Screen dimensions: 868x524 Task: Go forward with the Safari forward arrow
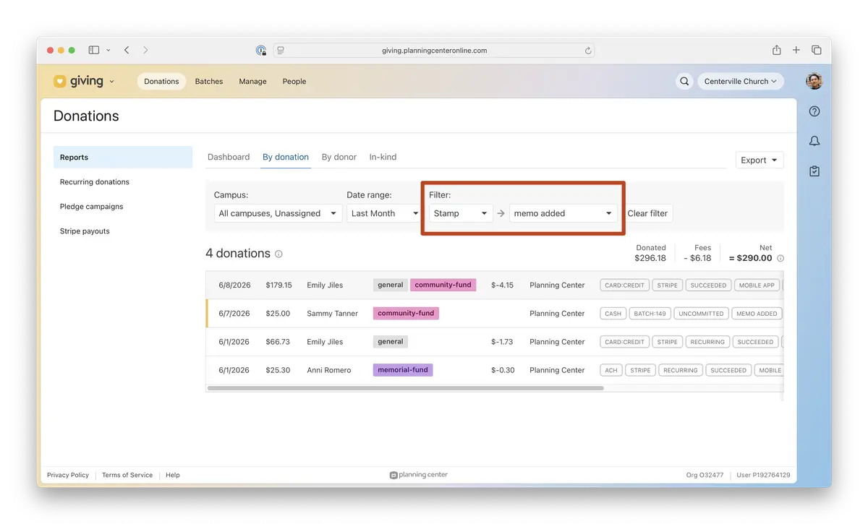pos(145,50)
